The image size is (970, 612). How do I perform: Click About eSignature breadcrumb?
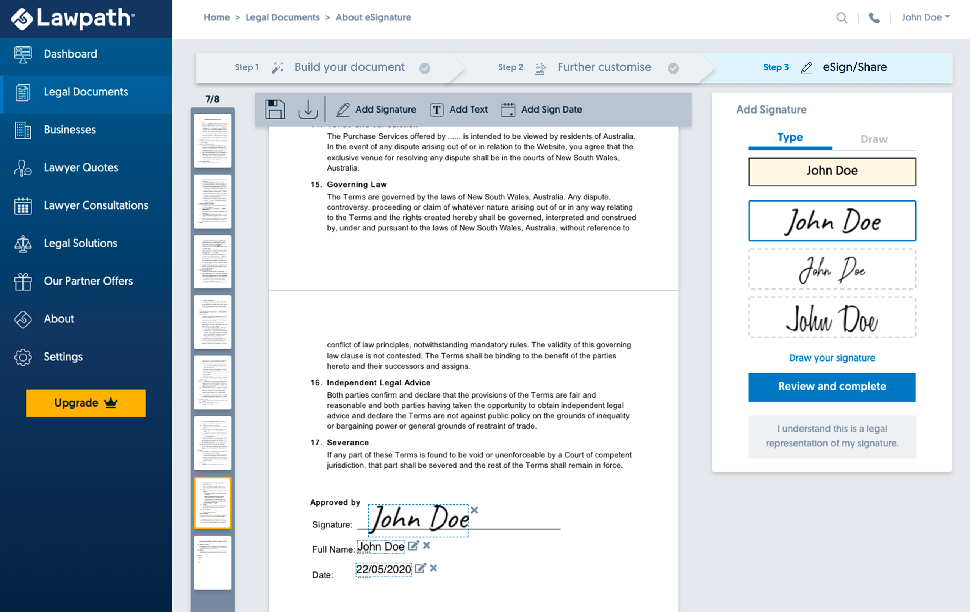coord(373,17)
